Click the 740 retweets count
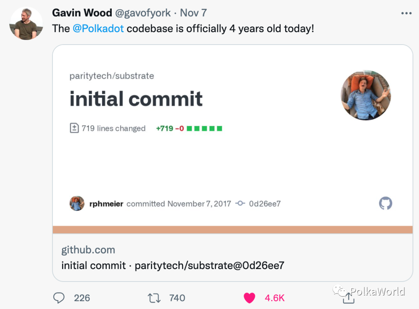419x309 pixels. coord(177,298)
